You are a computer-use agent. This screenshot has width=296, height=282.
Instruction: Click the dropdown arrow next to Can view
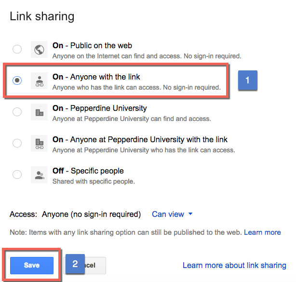(190, 214)
